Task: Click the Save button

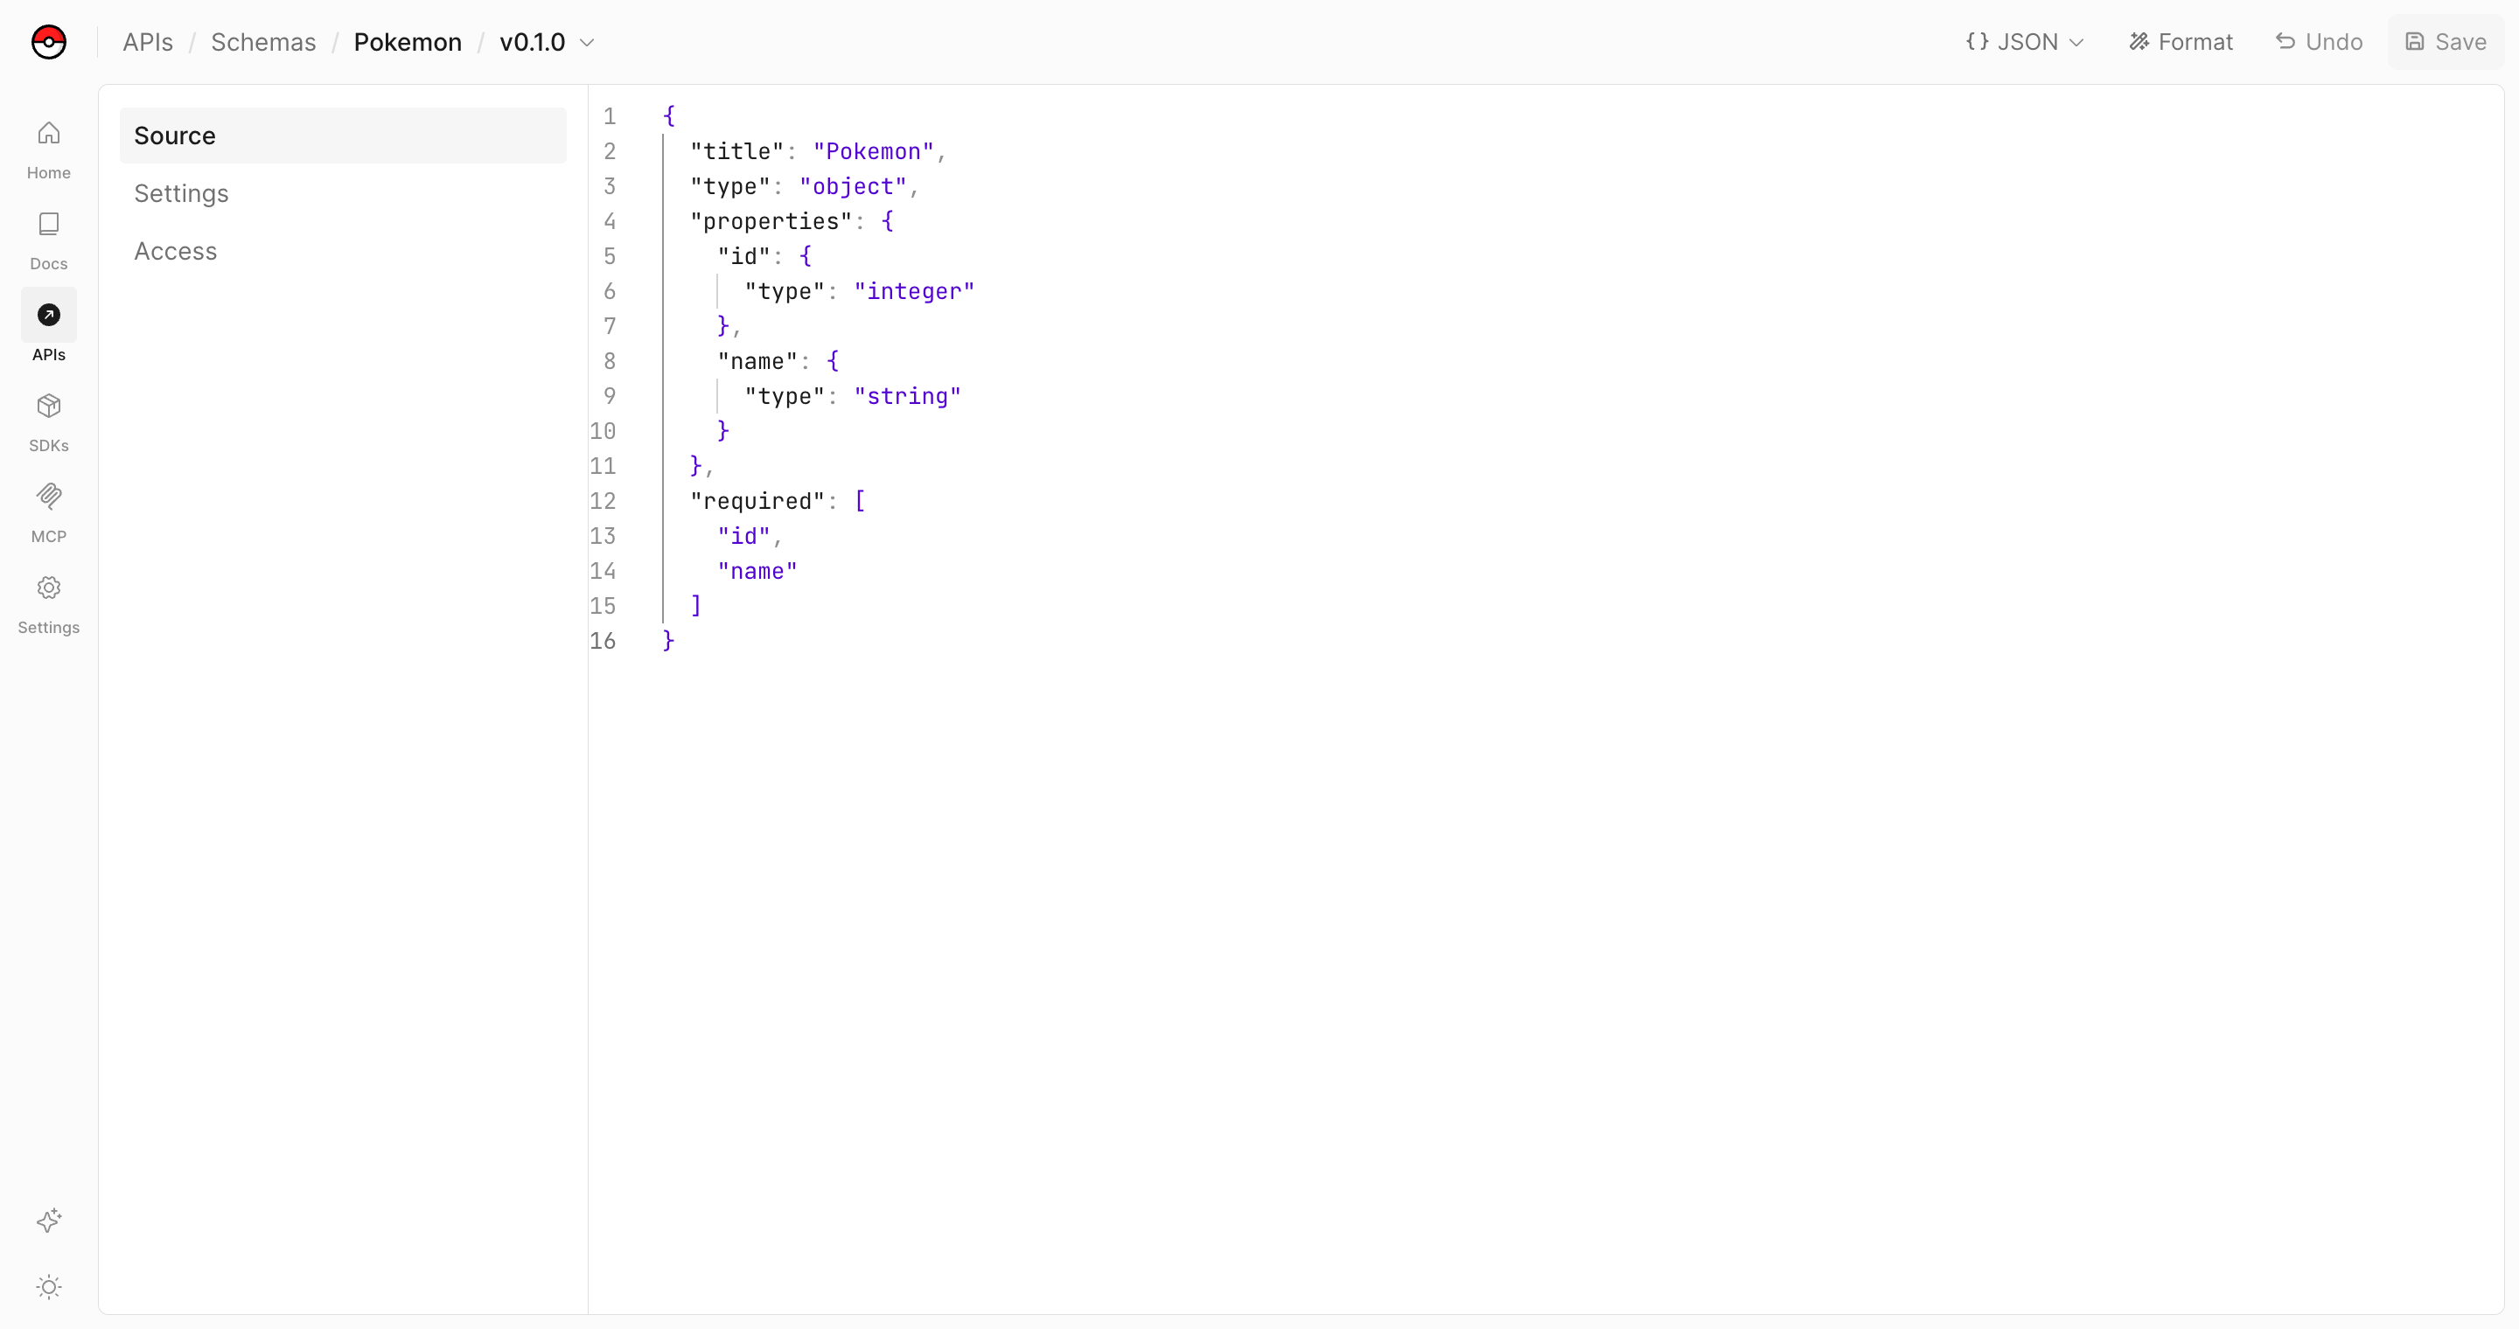Action: [2446, 42]
